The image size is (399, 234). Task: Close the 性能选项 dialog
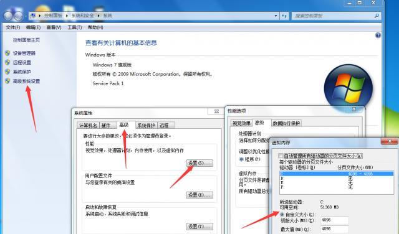pyautogui.click(x=354, y=110)
